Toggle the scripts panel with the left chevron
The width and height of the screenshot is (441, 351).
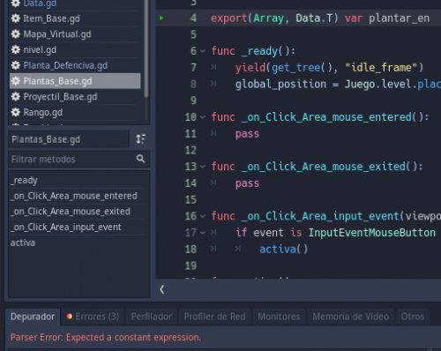[162, 289]
